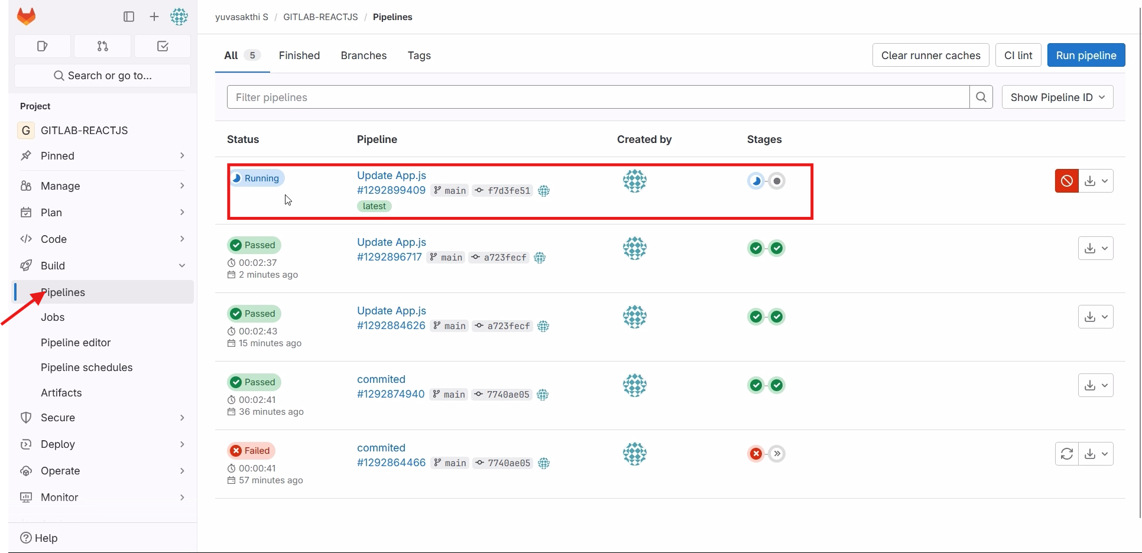Image resolution: width=1142 pixels, height=553 pixels.
Task: Switch to the Branches tab
Action: tap(364, 55)
